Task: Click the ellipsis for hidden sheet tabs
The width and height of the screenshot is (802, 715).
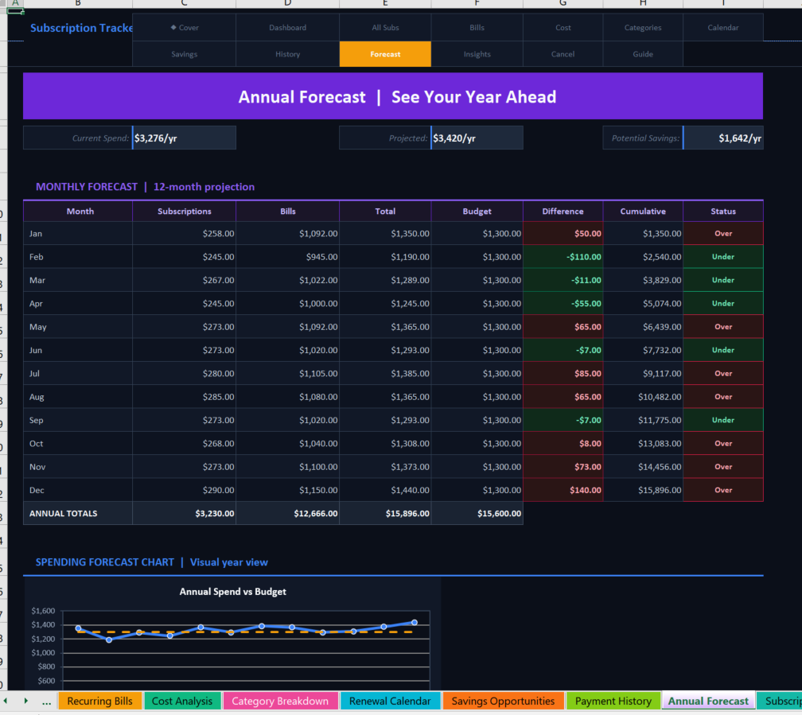Action: [46, 701]
